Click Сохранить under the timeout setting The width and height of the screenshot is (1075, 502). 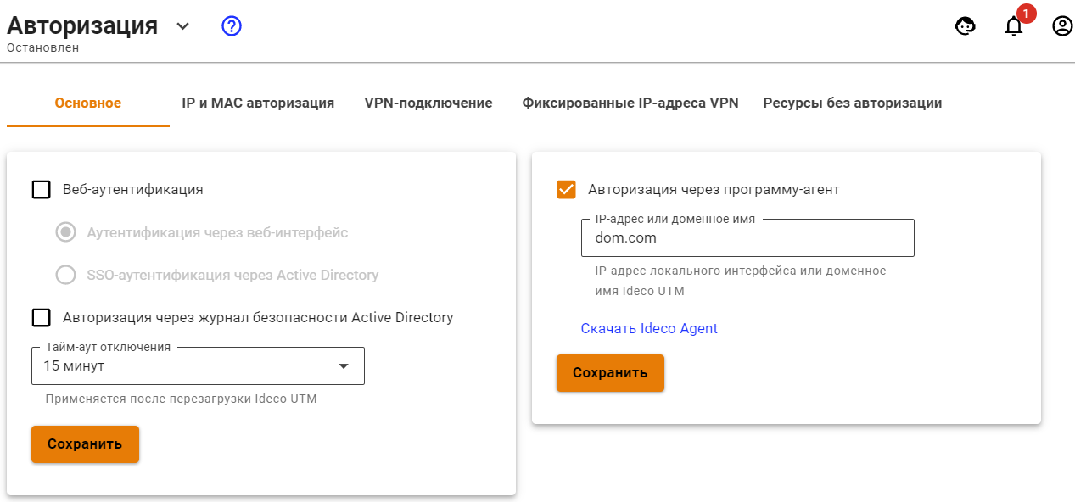(x=85, y=444)
